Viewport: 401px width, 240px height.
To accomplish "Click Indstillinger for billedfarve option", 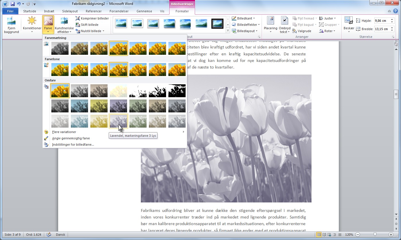I will tap(73, 145).
